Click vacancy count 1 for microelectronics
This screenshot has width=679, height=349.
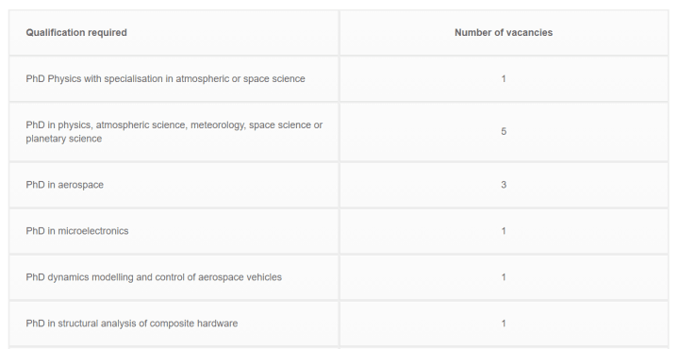pos(504,231)
